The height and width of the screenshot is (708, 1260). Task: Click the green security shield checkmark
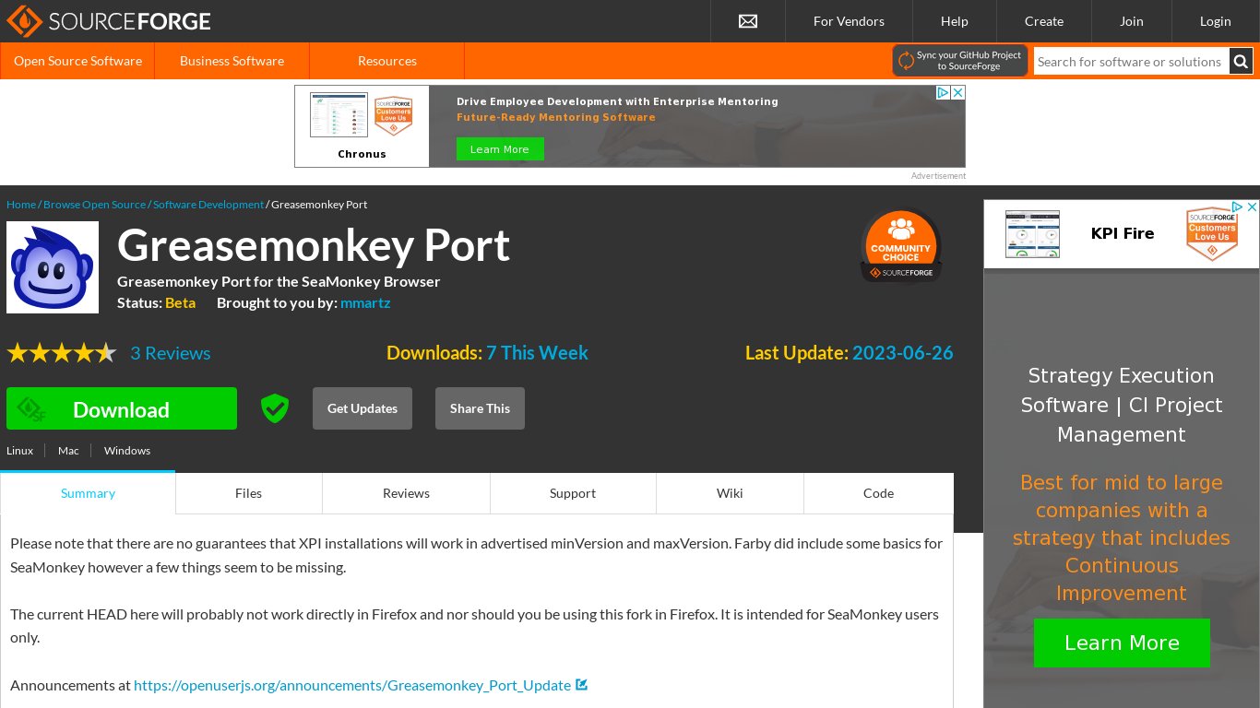tap(275, 408)
